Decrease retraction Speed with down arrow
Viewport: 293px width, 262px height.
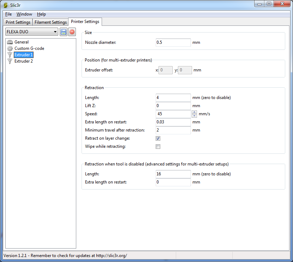[195, 116]
